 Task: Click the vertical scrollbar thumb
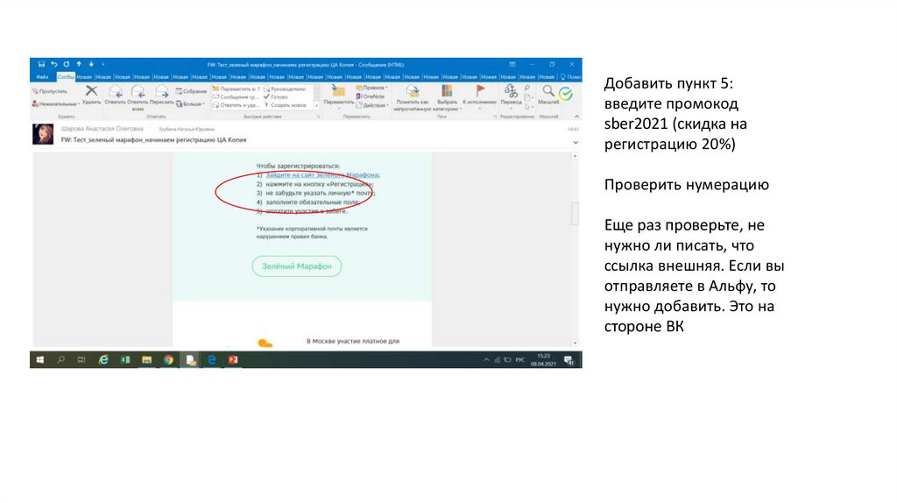pos(575,214)
